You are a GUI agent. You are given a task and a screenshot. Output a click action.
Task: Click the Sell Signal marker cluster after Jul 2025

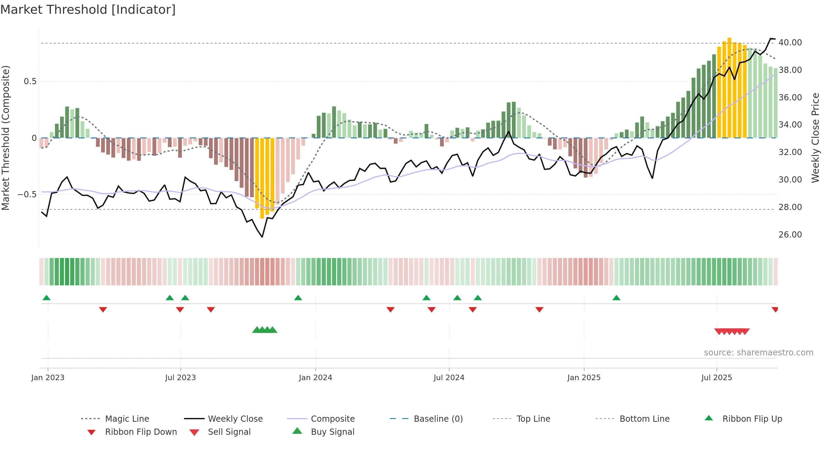[x=732, y=332]
